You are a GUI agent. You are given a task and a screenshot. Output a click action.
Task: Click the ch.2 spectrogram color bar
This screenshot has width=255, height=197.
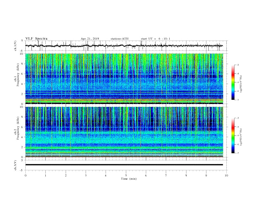(233, 136)
